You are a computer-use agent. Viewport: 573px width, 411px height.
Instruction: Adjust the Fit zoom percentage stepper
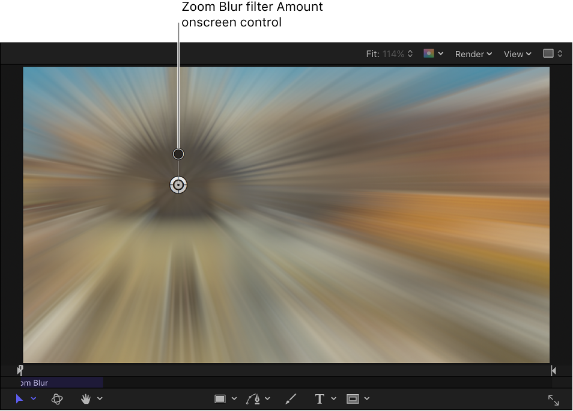click(x=410, y=53)
